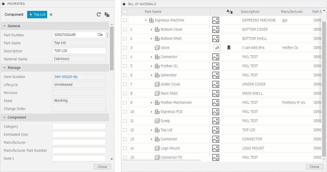327x172 pixels.
Task: Click the Category input field
Action: [79, 126]
